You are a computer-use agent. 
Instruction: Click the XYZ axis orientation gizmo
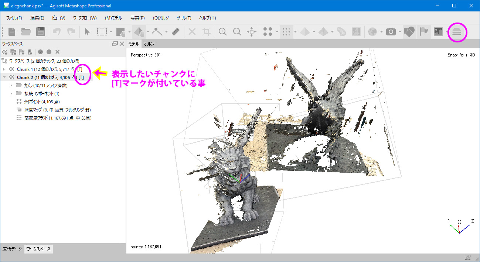click(460, 226)
